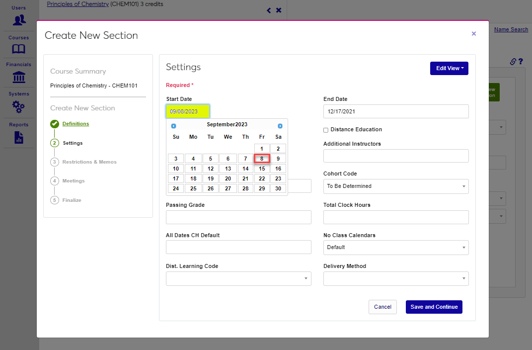
Task: Expand the Cohort Code dropdown
Action: point(395,186)
